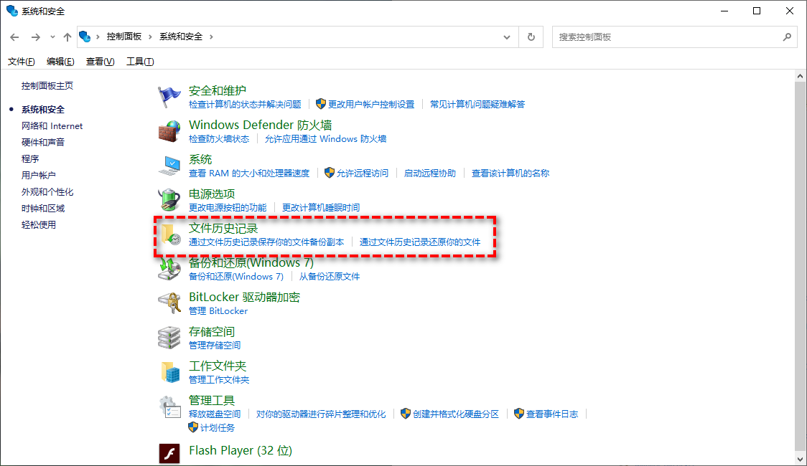Click 系统和安全 in the address bar
The height and width of the screenshot is (466, 807).
click(x=181, y=37)
